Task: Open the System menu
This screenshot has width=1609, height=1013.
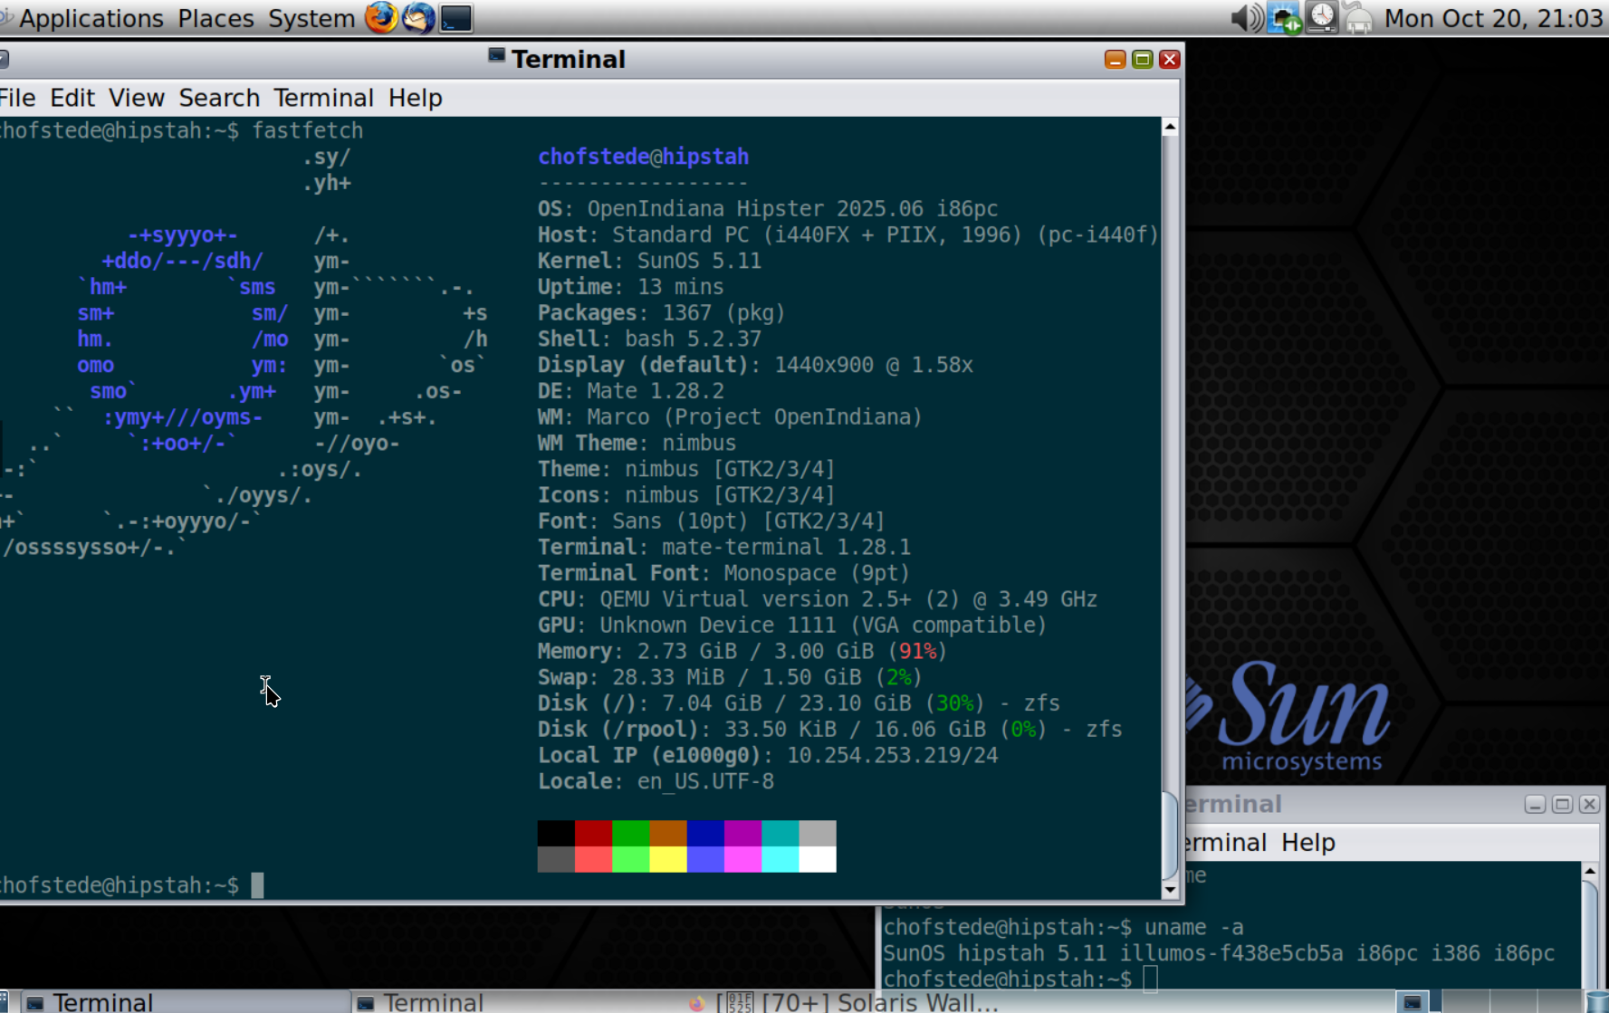Action: pyautogui.click(x=311, y=18)
